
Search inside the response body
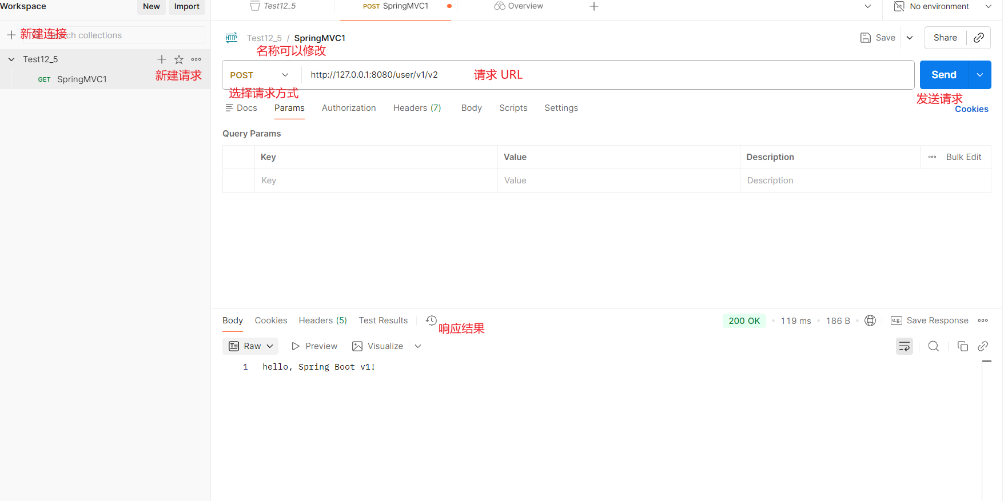tap(934, 346)
